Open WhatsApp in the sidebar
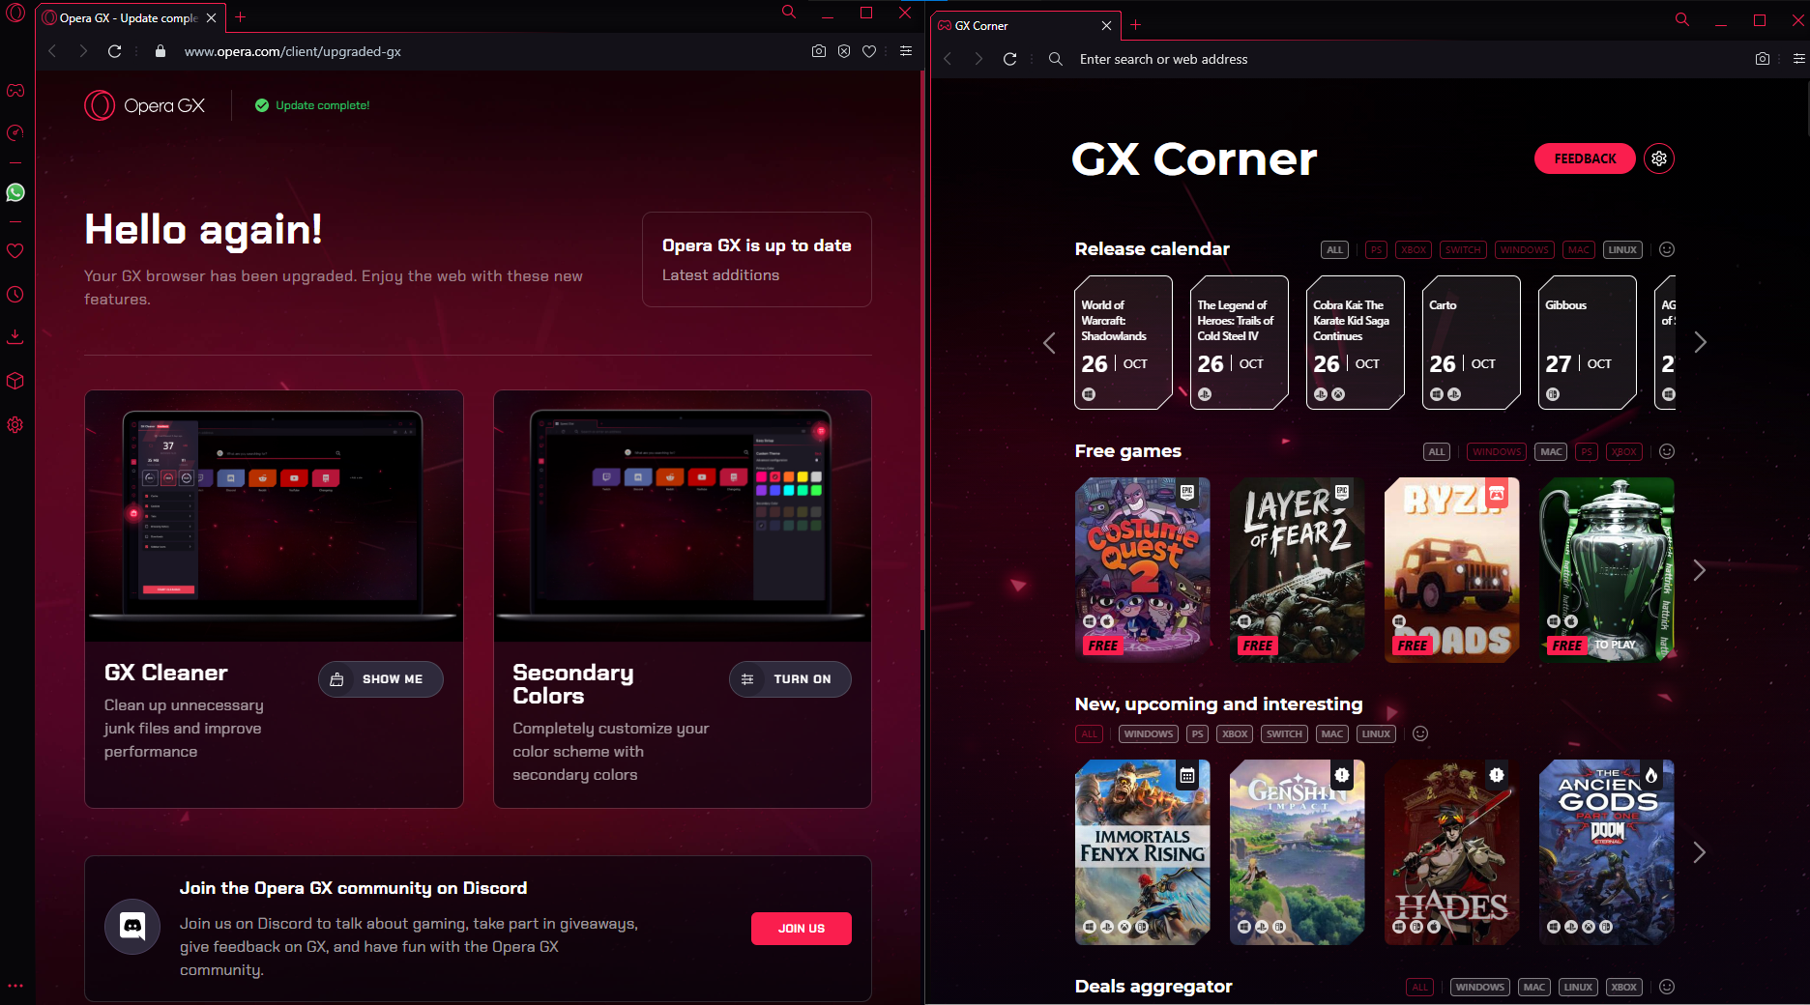 click(x=15, y=192)
